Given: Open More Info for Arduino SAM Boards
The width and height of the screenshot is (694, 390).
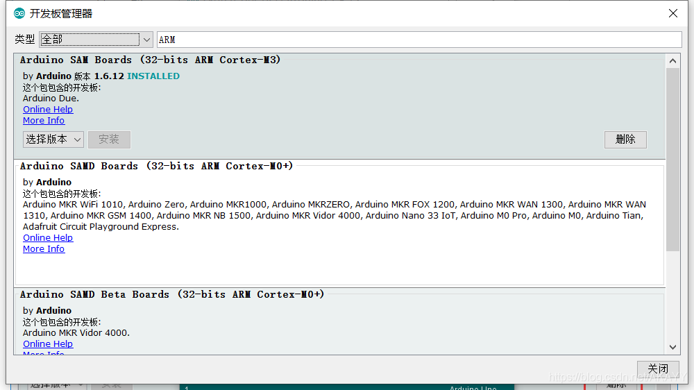Looking at the screenshot, I should click(x=44, y=121).
